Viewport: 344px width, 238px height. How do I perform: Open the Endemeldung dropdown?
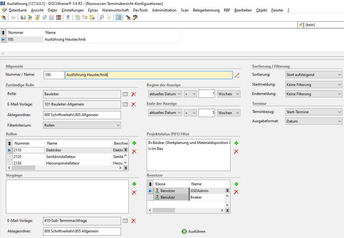coord(314,94)
